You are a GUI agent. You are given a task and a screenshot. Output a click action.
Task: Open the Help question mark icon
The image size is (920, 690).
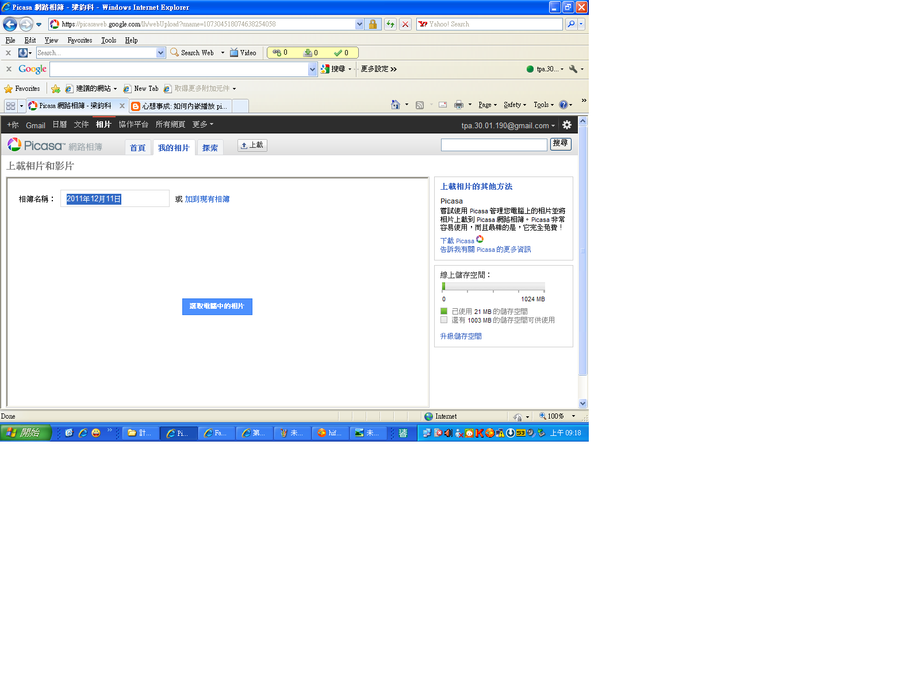[x=563, y=105]
